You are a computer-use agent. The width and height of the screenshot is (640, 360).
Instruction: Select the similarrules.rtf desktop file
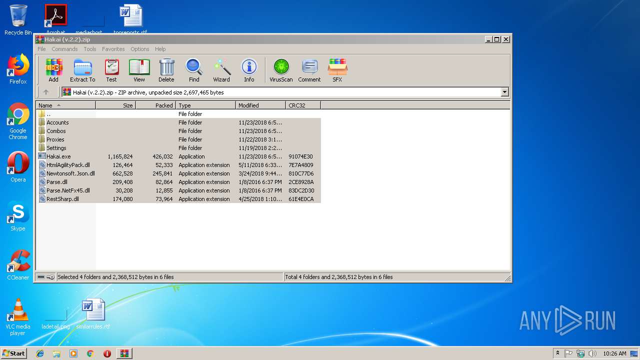(93, 314)
